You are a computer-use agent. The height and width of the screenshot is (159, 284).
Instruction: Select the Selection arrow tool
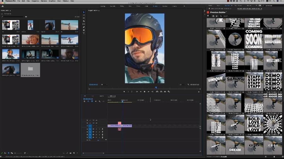pos(84,12)
